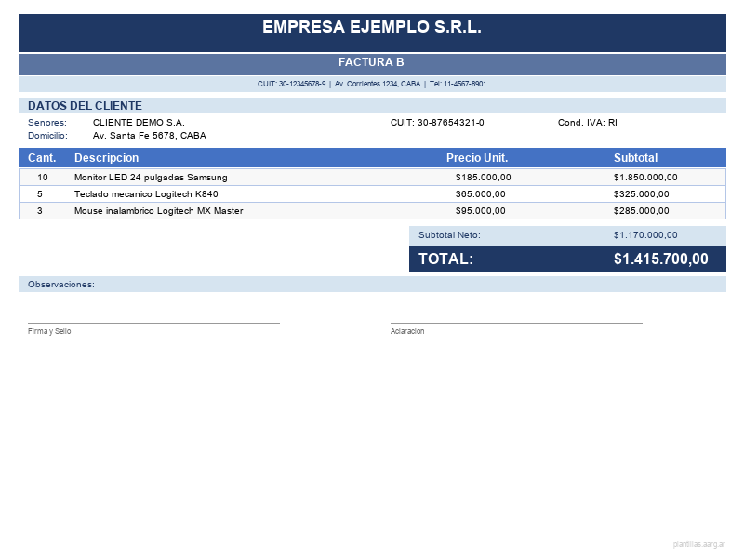
Task: Click the Subtotal column header
Action: (x=635, y=158)
